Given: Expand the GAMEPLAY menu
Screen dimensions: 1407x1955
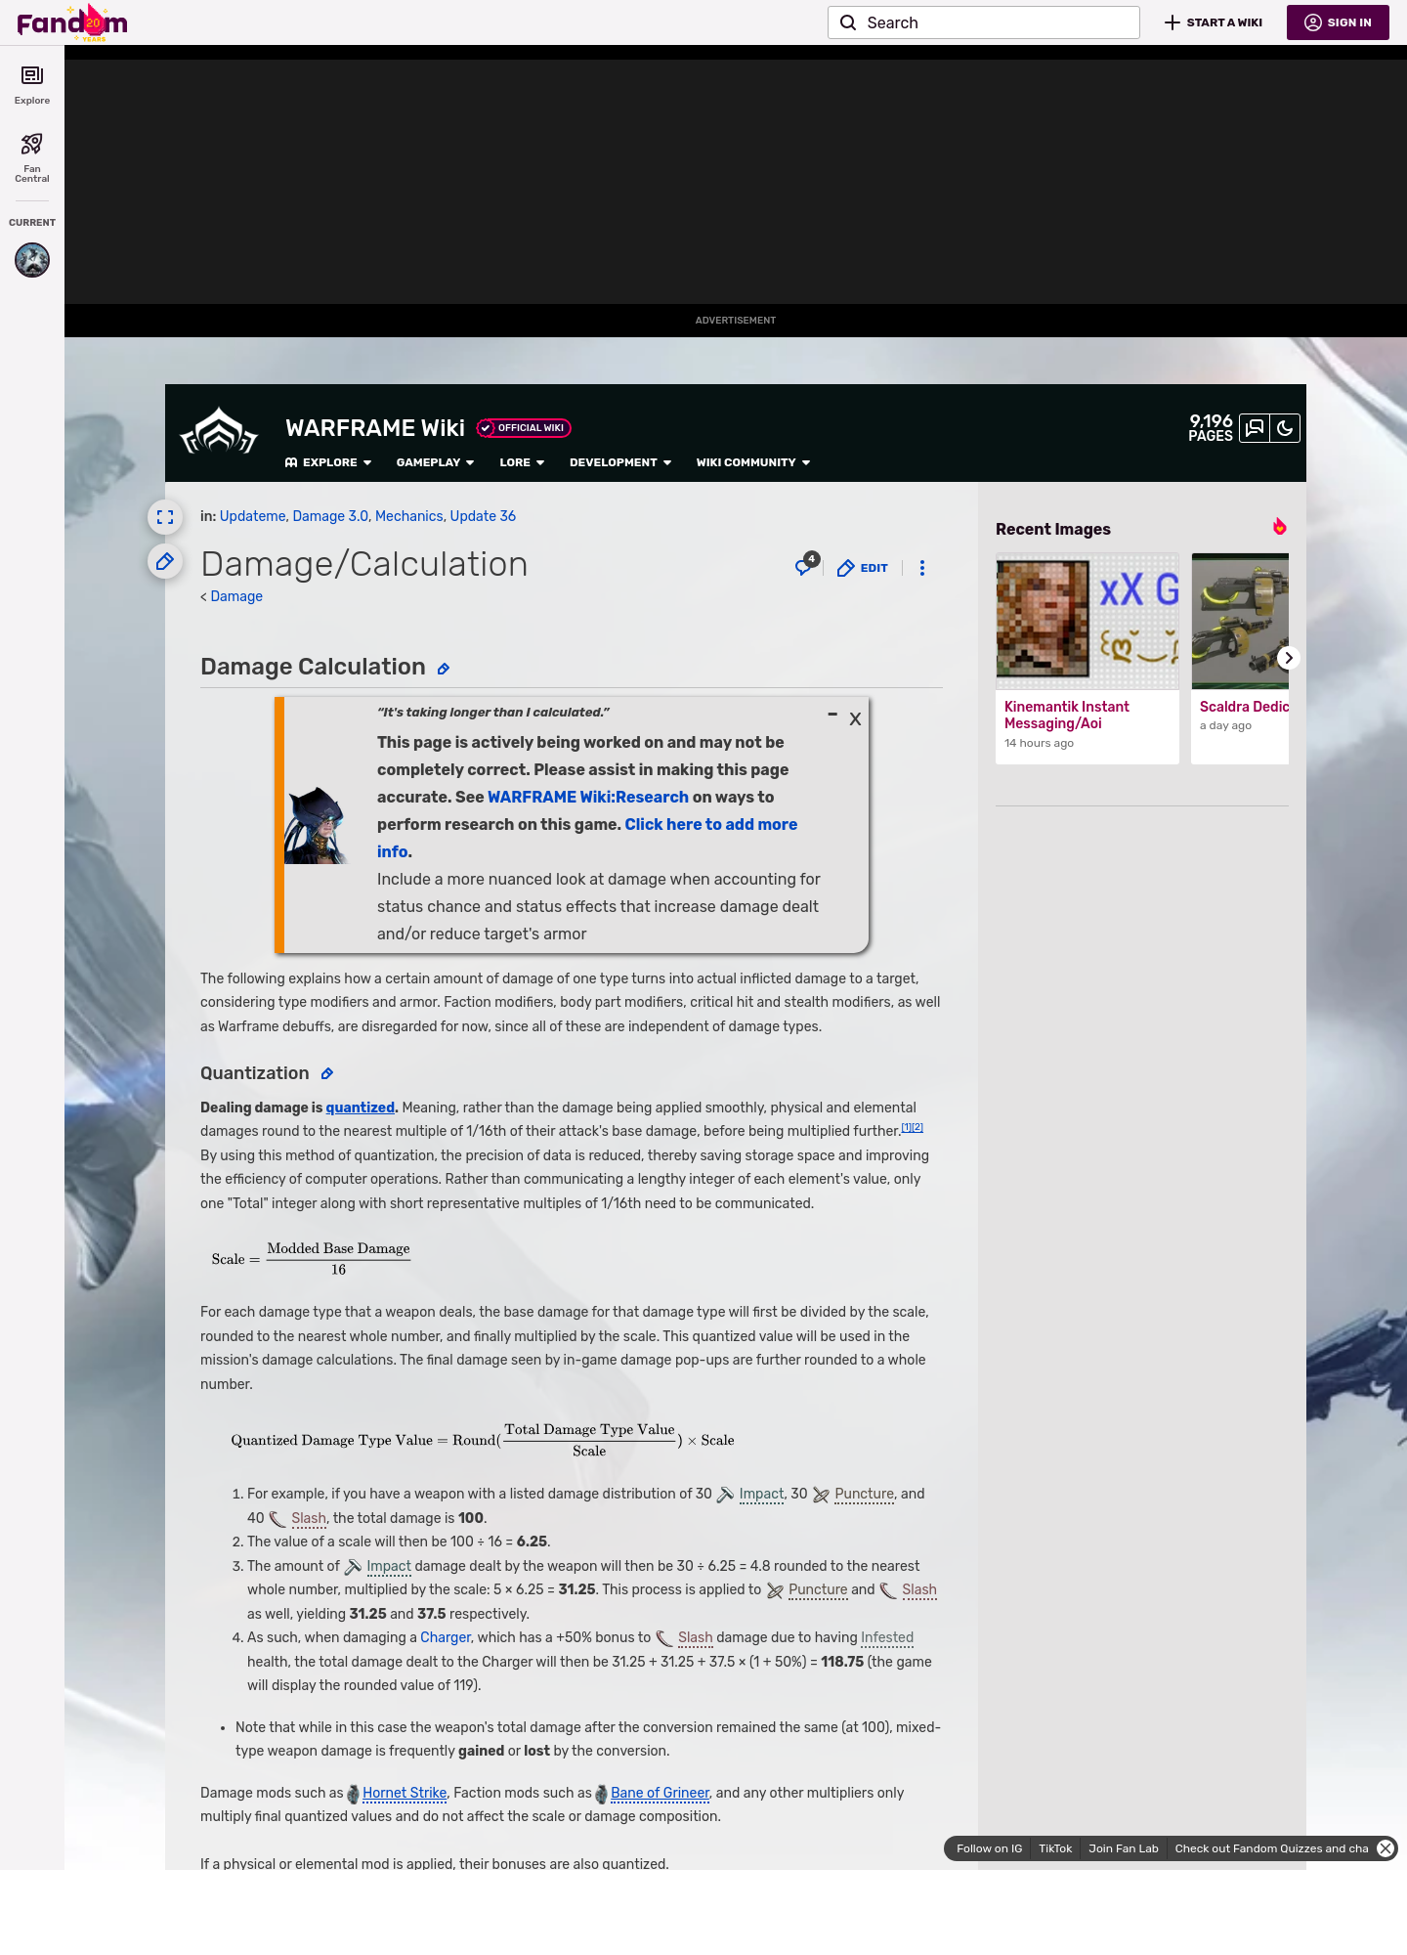Looking at the screenshot, I should 435,462.
